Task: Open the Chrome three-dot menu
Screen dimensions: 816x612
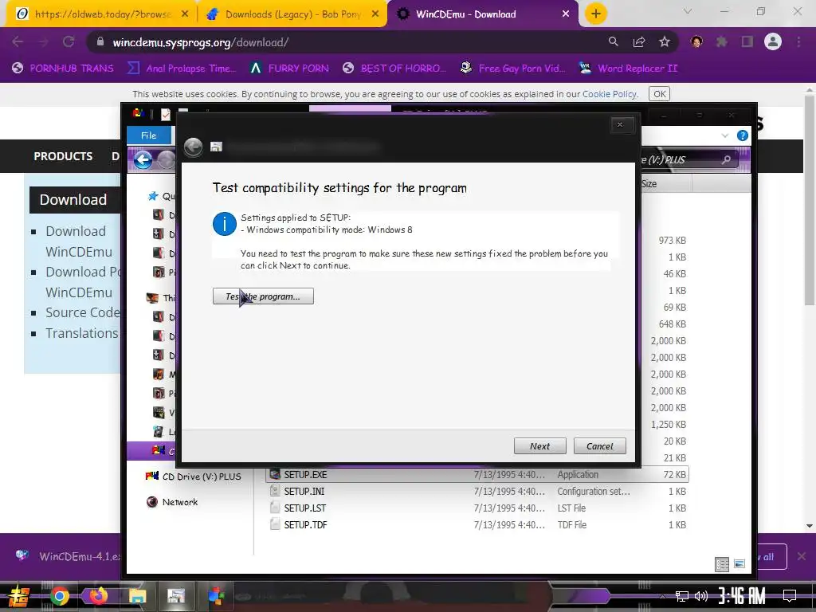Action: 798,41
